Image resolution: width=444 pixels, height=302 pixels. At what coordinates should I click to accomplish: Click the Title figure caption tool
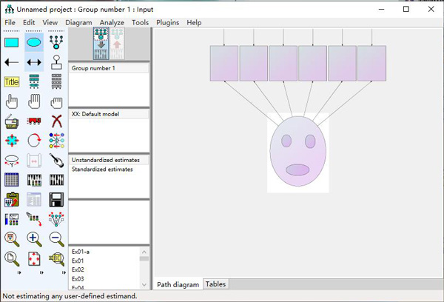pos(12,82)
